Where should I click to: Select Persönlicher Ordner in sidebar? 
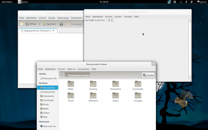point(48,87)
